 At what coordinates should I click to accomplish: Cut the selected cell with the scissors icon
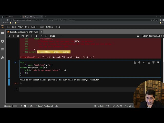coord(18,36)
